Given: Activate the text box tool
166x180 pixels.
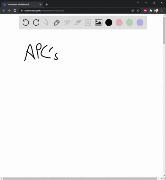Looking at the screenshot, I should pyautogui.click(x=88, y=22).
